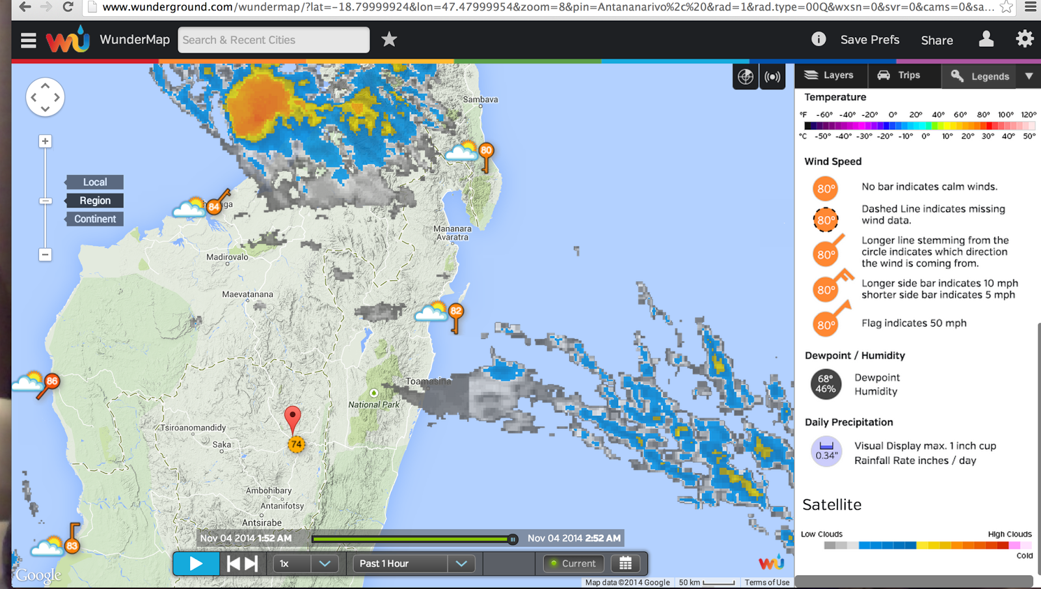Viewport: 1041px width, 589px height.
Task: Click the crosshair locate icon on the map
Action: point(745,76)
